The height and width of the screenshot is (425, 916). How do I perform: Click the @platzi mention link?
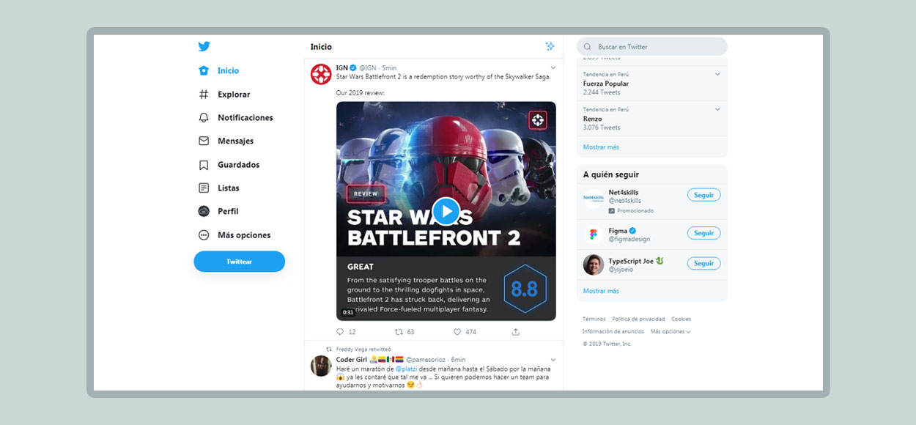[x=407, y=369]
